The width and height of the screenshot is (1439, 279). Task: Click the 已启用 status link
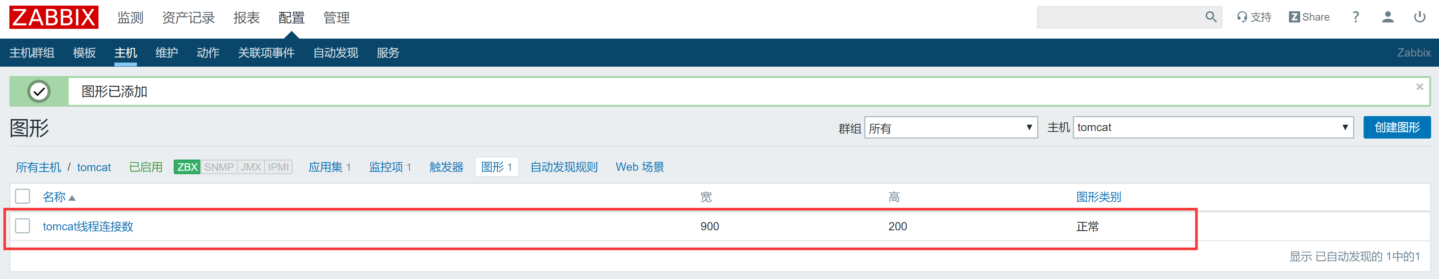(146, 167)
